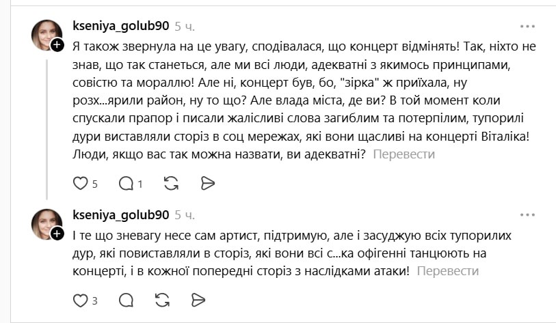
Task: Like the first comment with heart icon
Action: [x=81, y=183]
